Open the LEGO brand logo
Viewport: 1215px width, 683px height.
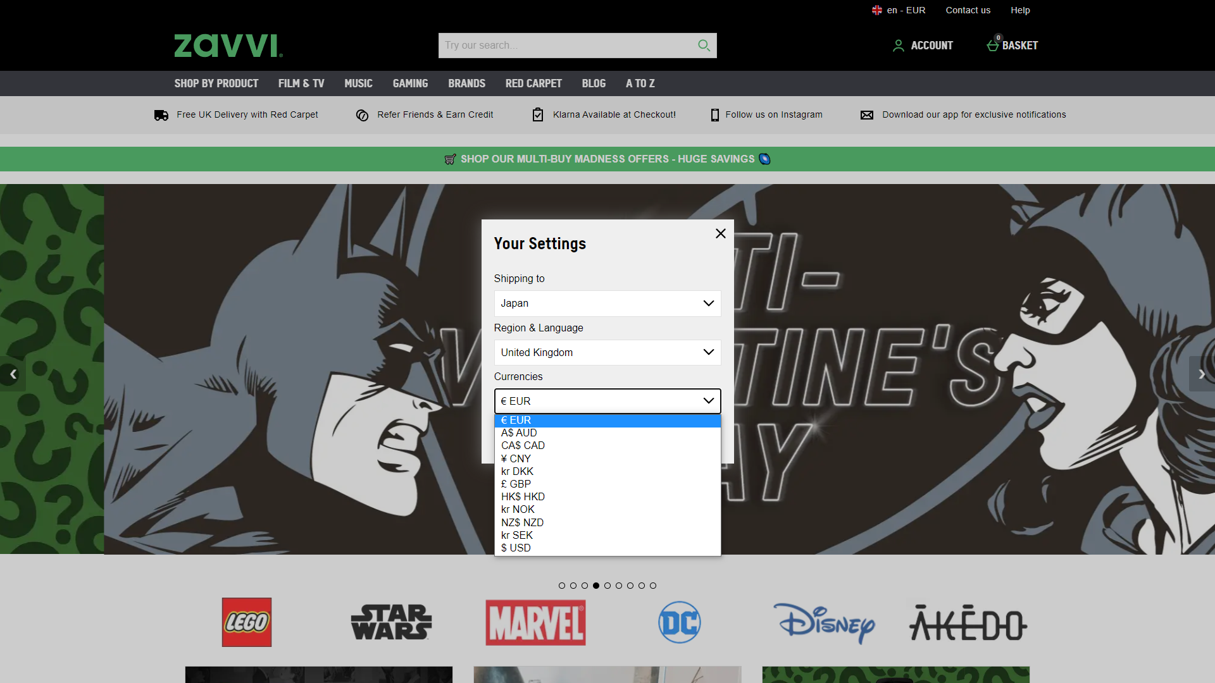pyautogui.click(x=247, y=622)
